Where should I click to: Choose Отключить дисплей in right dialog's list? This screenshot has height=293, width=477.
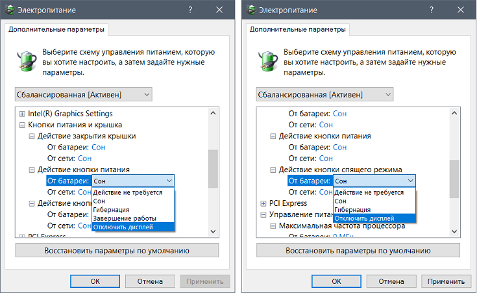[364, 218]
